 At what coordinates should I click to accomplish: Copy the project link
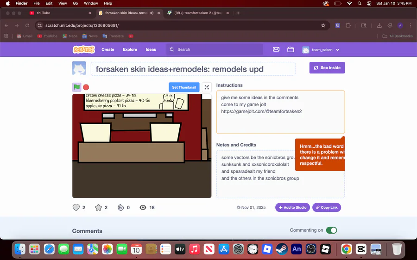(327, 207)
